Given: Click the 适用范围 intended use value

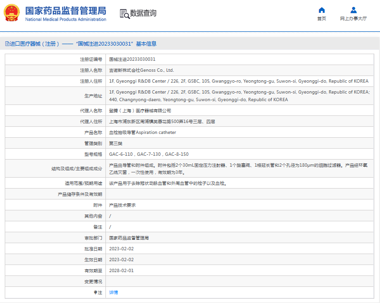Looking at the screenshot, I should pos(168,183).
